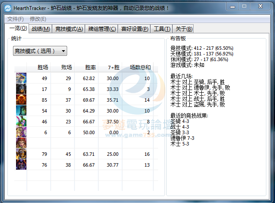Select the blonde Priest portrait with 6 wins
The width and height of the screenshot is (275, 203).
pyautogui.click(x=21, y=132)
